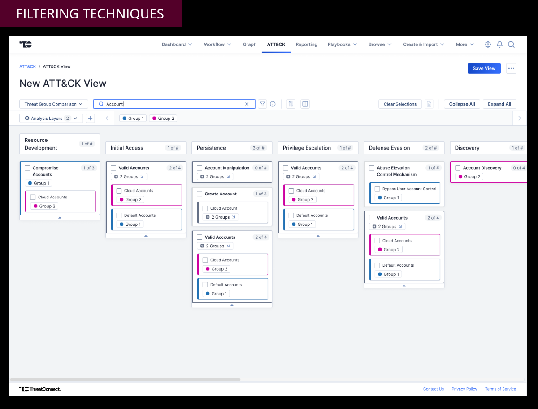Viewport: 538px width, 409px height.
Task: Open the settings gear icon
Action: click(x=488, y=44)
